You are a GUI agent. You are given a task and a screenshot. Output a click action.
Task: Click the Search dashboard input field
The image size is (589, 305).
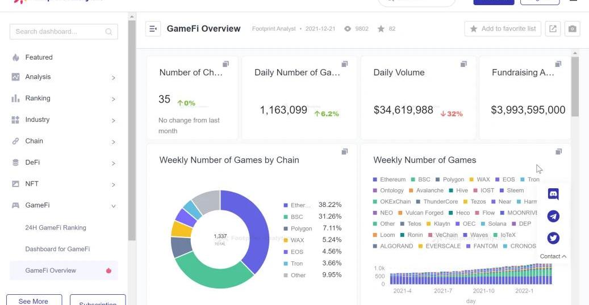59,32
